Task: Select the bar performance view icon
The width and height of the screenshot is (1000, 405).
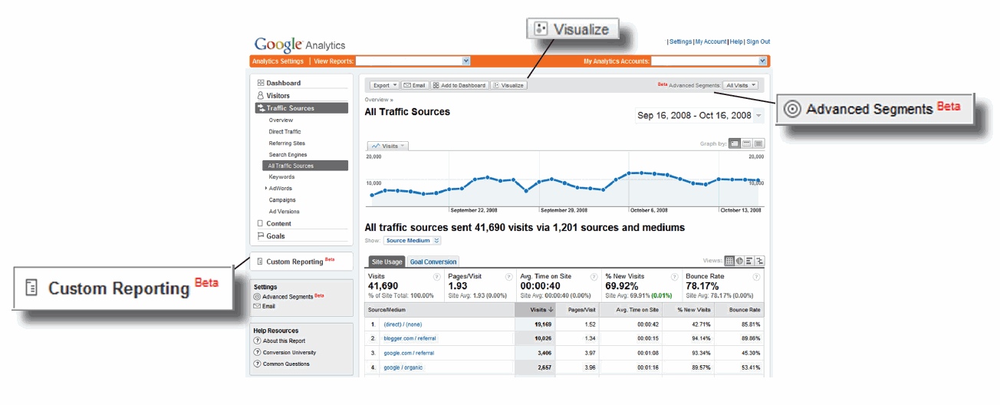Action: click(x=749, y=261)
